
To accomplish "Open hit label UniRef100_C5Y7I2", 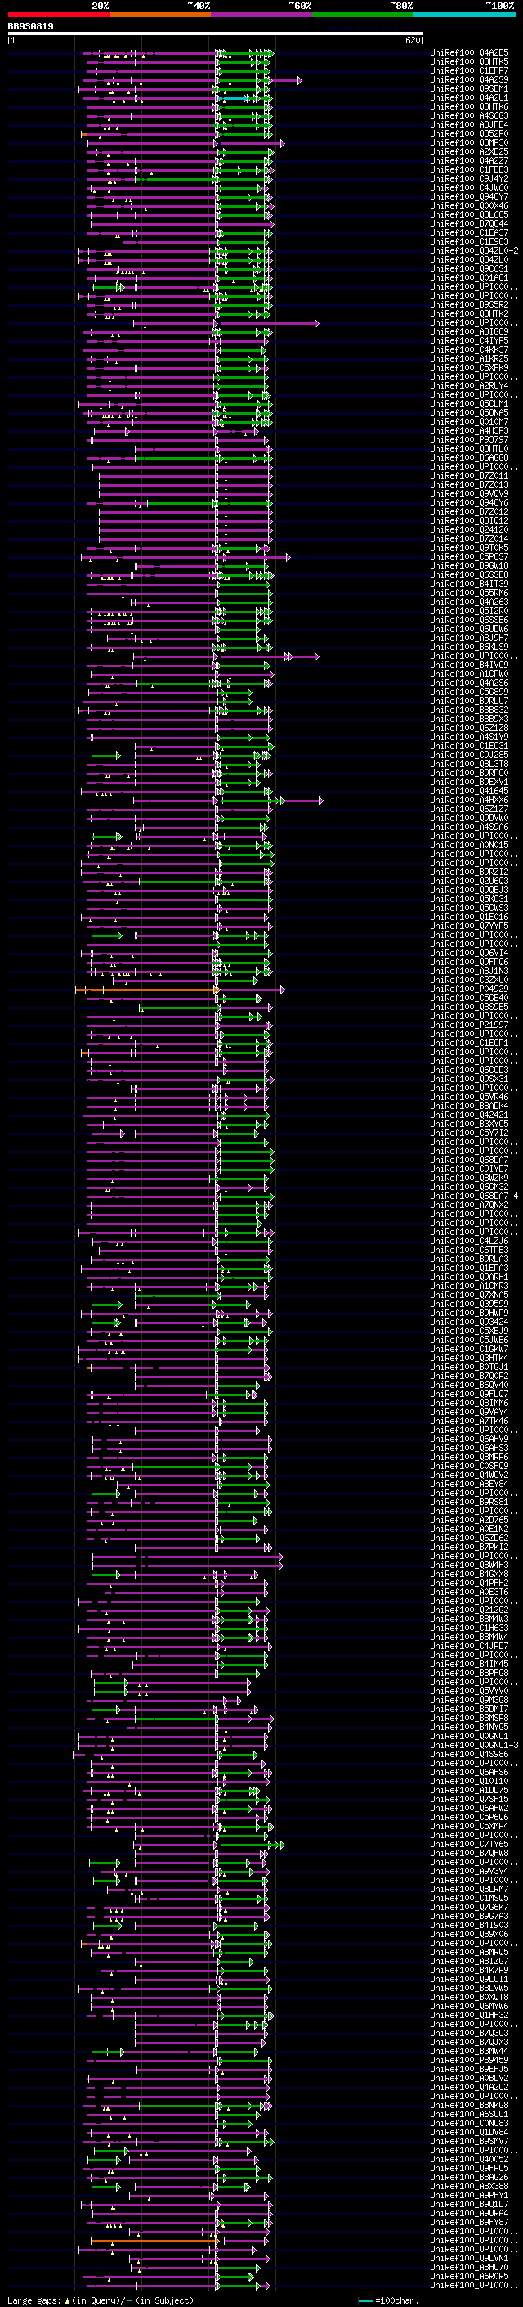I will tap(469, 1133).
